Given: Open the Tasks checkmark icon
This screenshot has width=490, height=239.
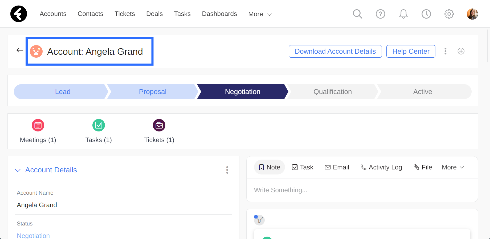Looking at the screenshot, I should click(x=99, y=125).
